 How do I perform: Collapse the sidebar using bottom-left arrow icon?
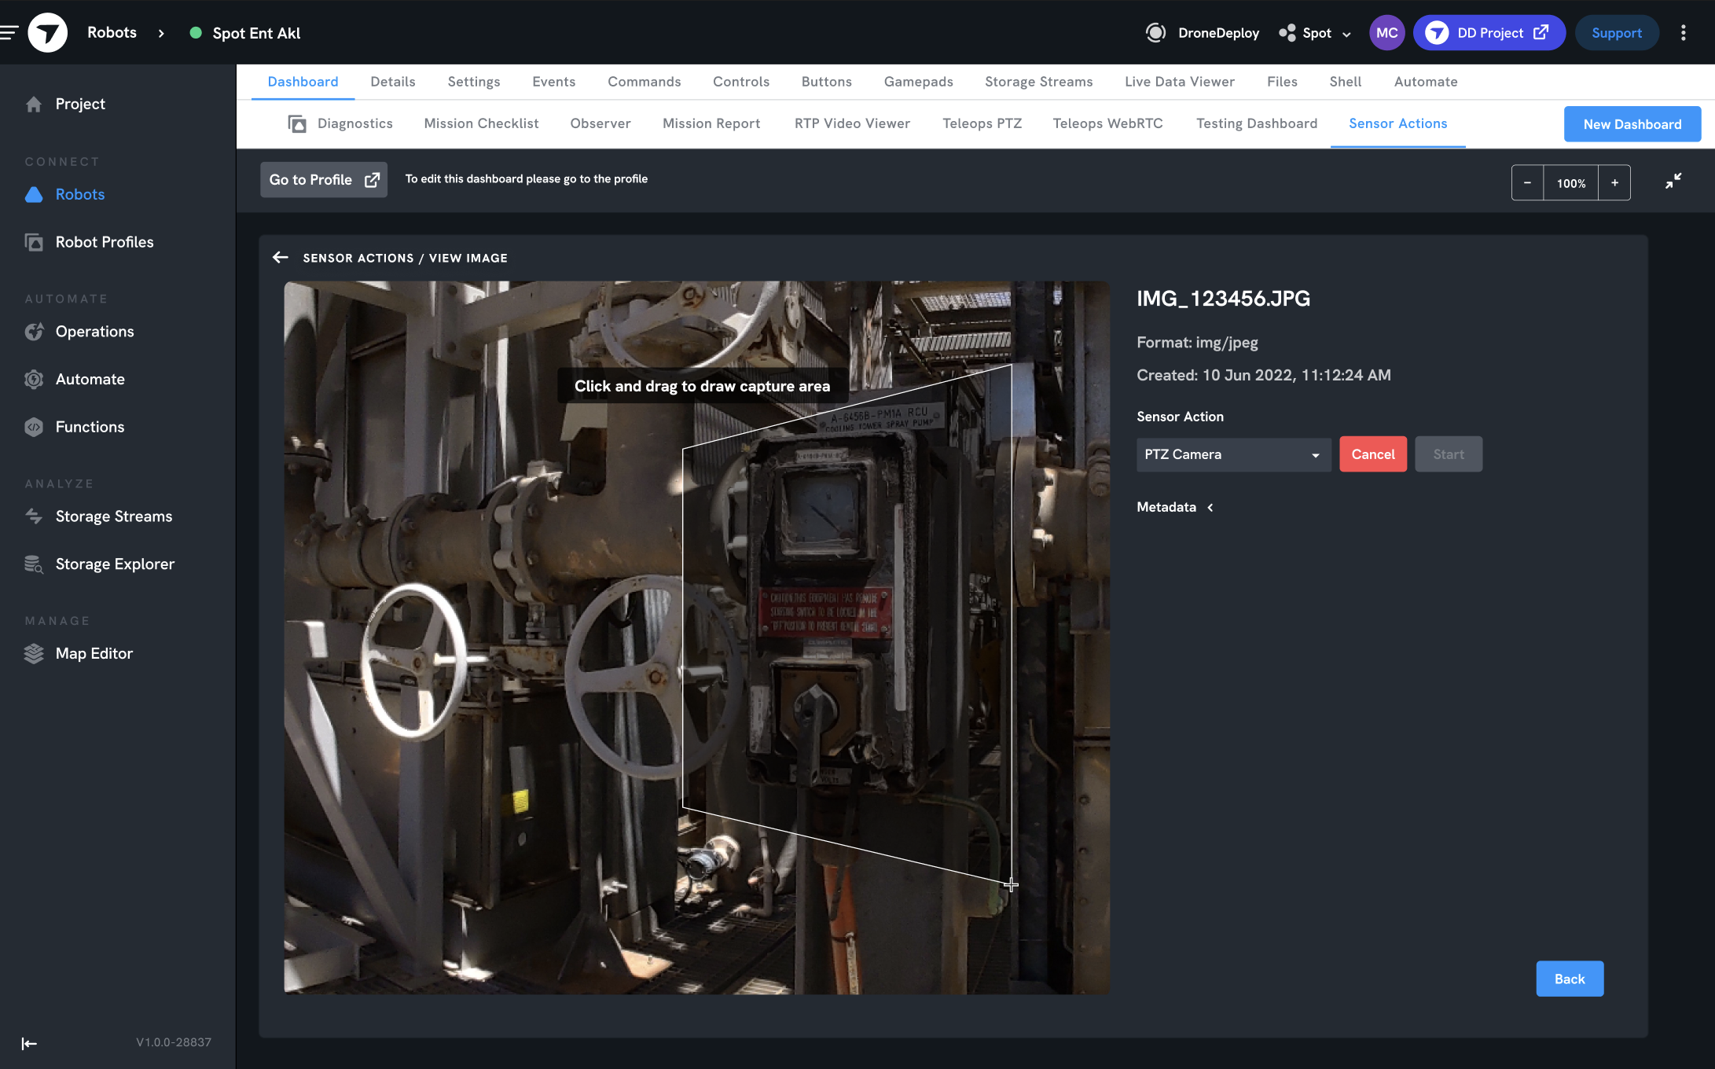(29, 1043)
